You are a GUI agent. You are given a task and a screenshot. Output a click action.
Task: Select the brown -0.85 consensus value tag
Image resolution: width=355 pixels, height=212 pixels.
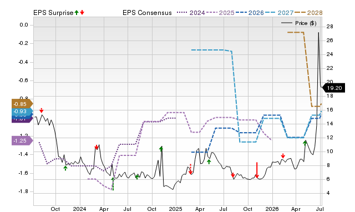(22, 104)
